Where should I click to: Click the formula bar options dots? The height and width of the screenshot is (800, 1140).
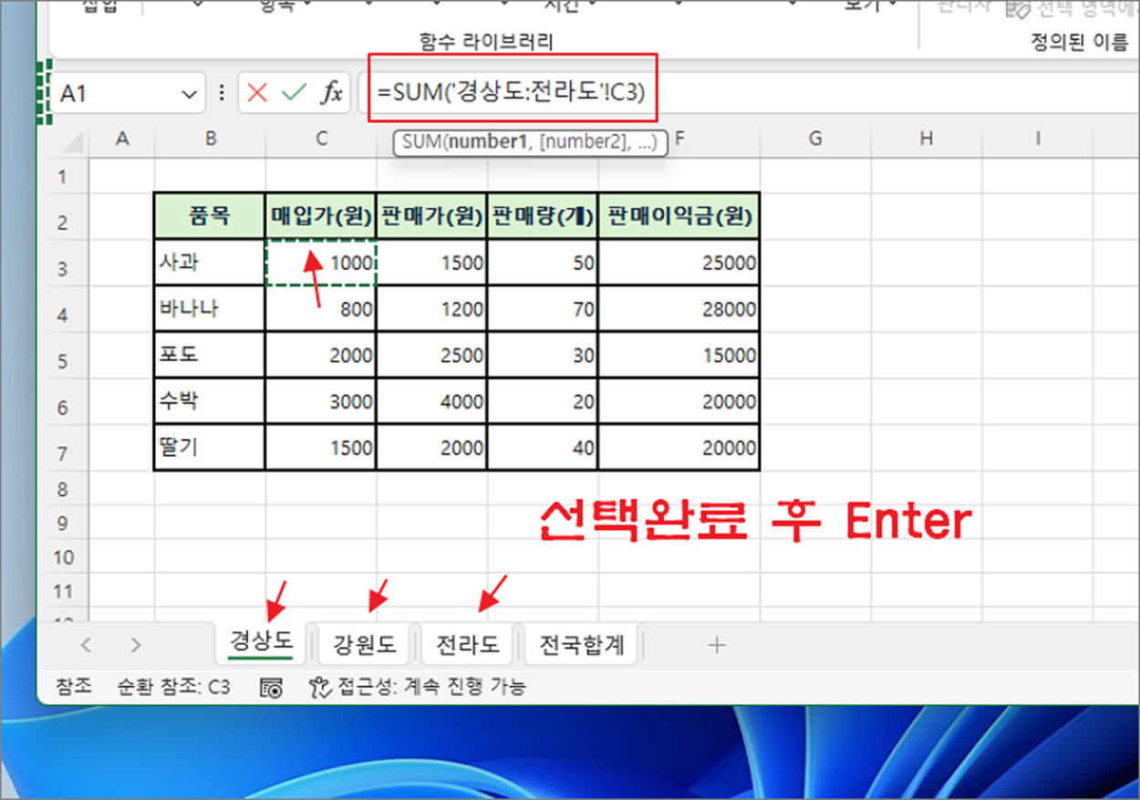[222, 94]
